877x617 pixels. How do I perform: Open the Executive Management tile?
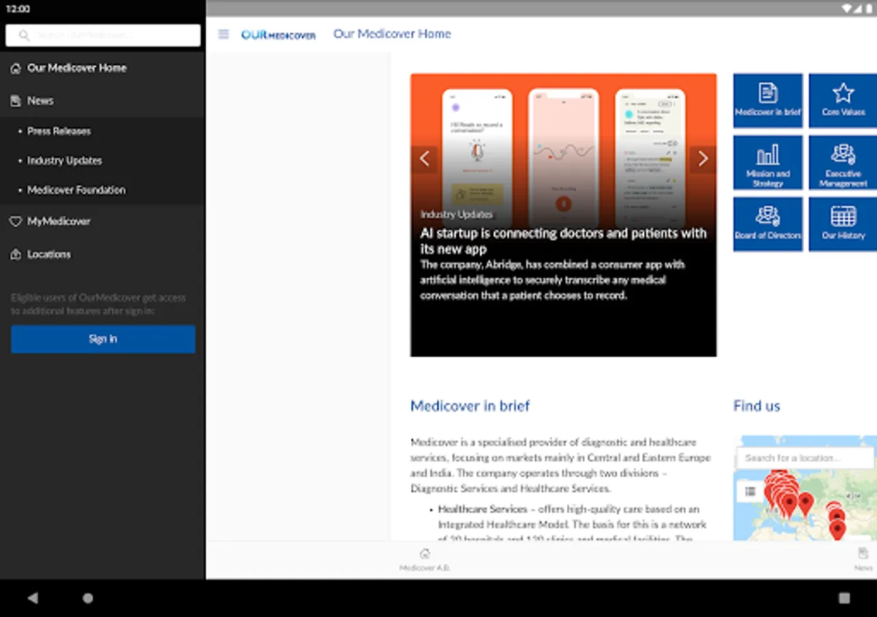tap(843, 162)
